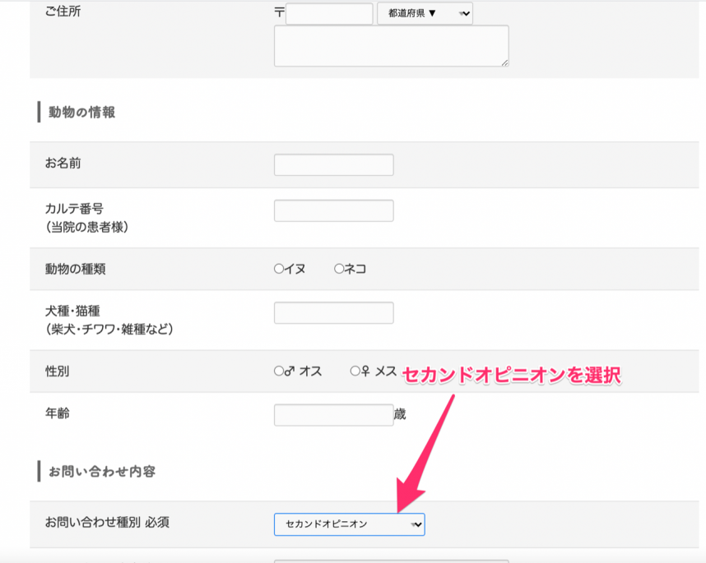Select the ネコ radio button
The image size is (706, 563).
tap(339, 269)
